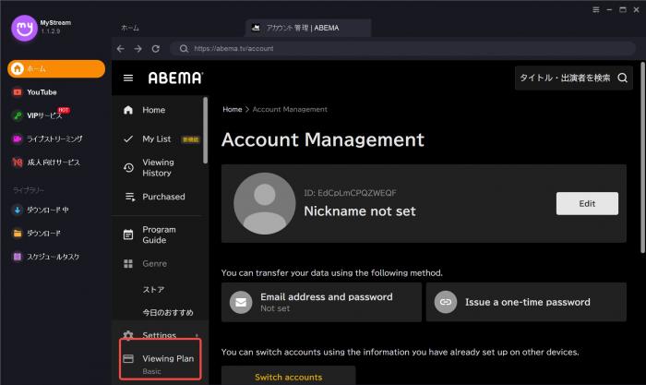Image resolution: width=646 pixels, height=385 pixels.
Task: Select Issue a one-time password
Action: pos(526,302)
